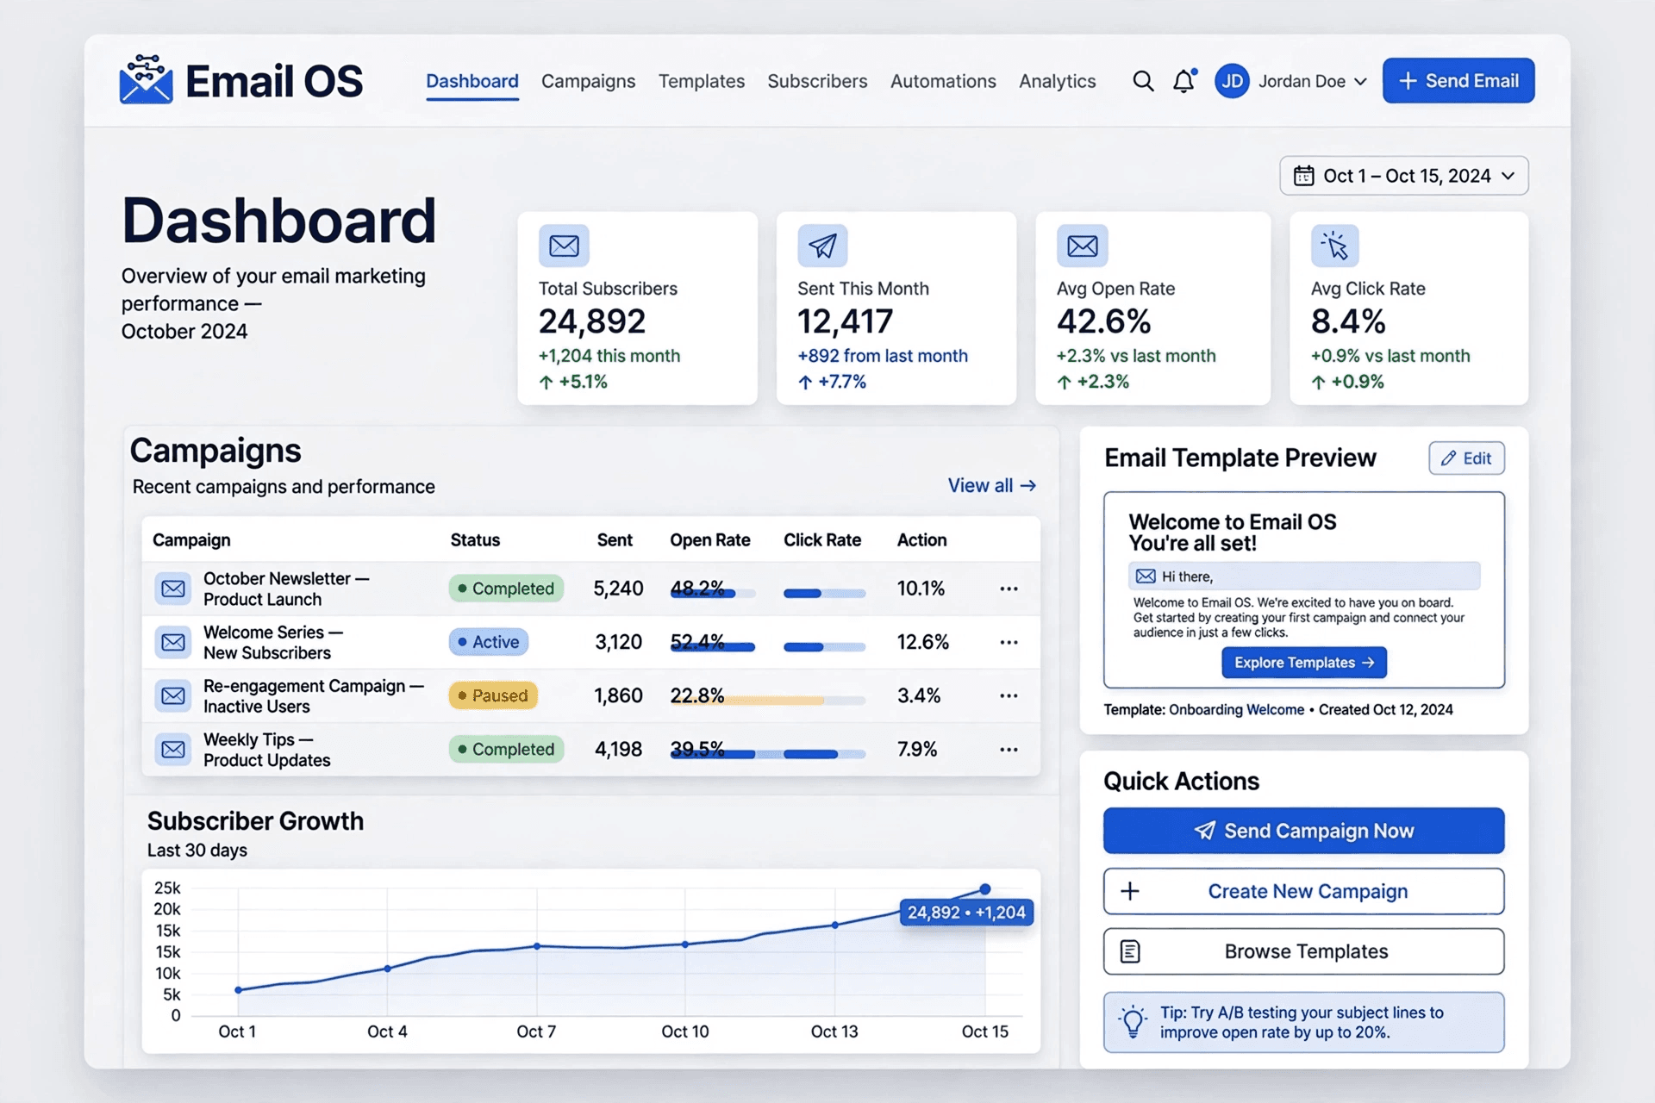Open the Analytics tab
The height and width of the screenshot is (1103, 1655).
(x=1057, y=81)
